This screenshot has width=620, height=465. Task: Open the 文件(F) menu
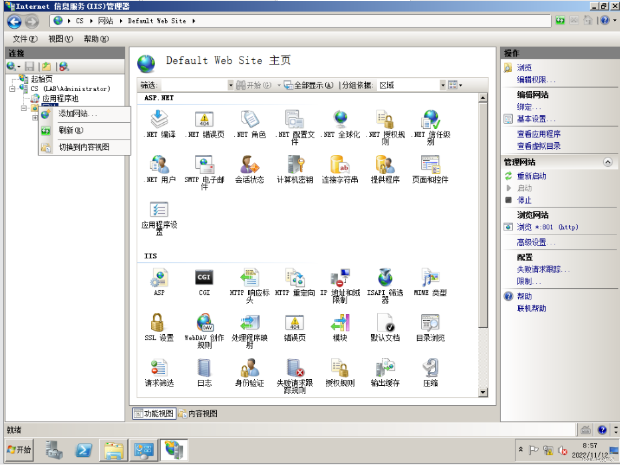click(x=25, y=39)
